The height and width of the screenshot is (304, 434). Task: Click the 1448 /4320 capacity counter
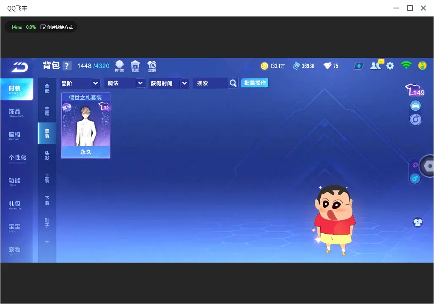[93, 66]
